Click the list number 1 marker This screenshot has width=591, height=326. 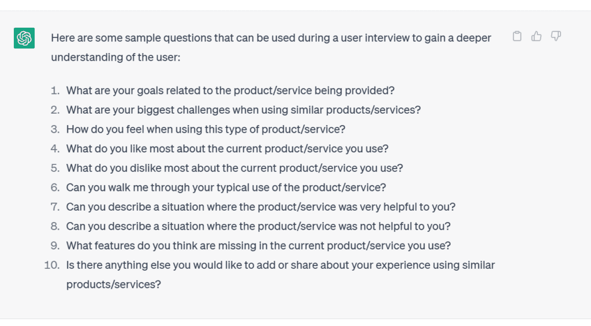coord(55,91)
